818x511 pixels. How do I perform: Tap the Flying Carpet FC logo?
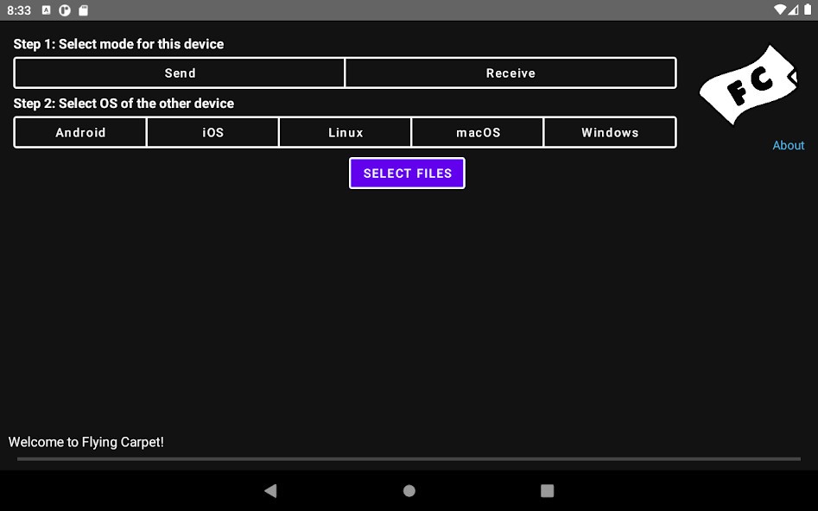coord(749,85)
